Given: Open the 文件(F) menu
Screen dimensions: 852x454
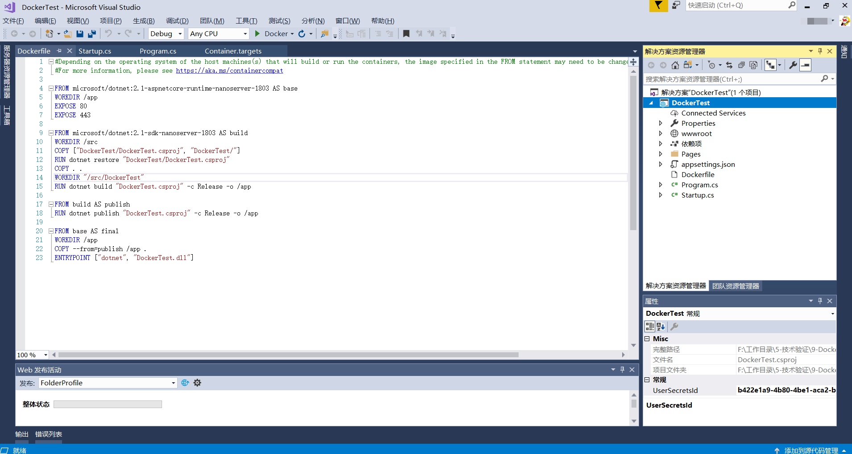Looking at the screenshot, I should click(13, 21).
